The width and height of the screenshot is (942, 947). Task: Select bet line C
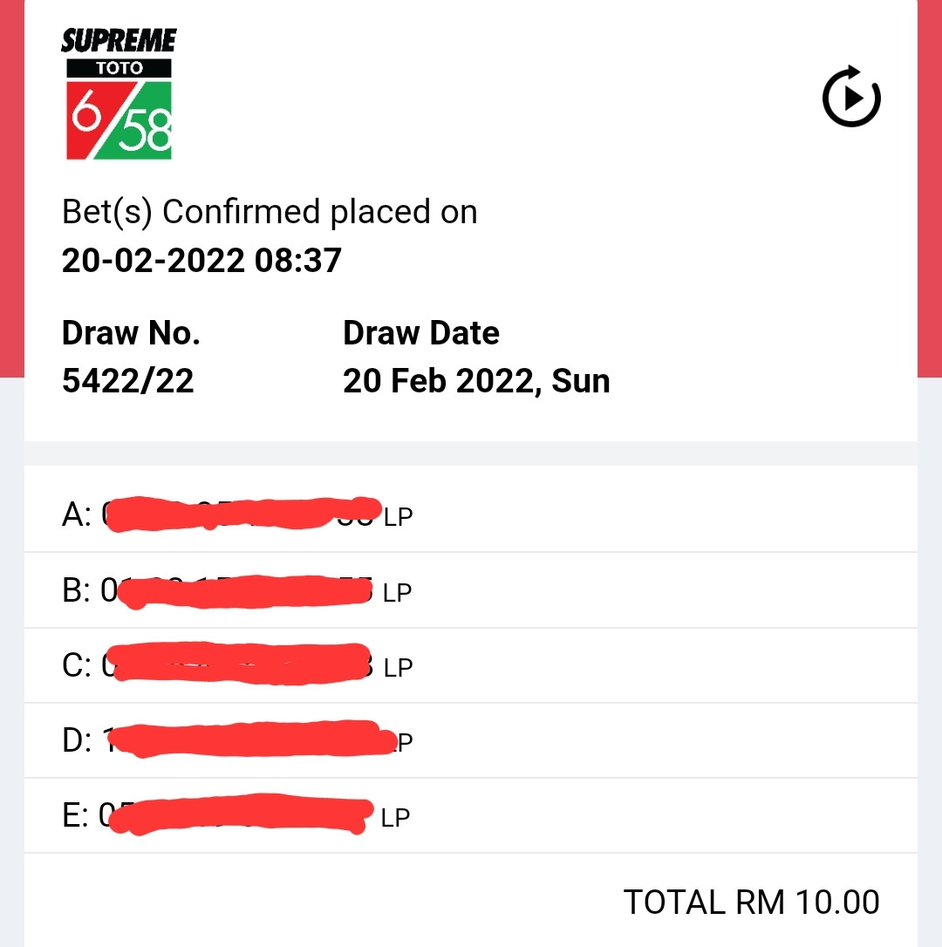click(x=471, y=665)
